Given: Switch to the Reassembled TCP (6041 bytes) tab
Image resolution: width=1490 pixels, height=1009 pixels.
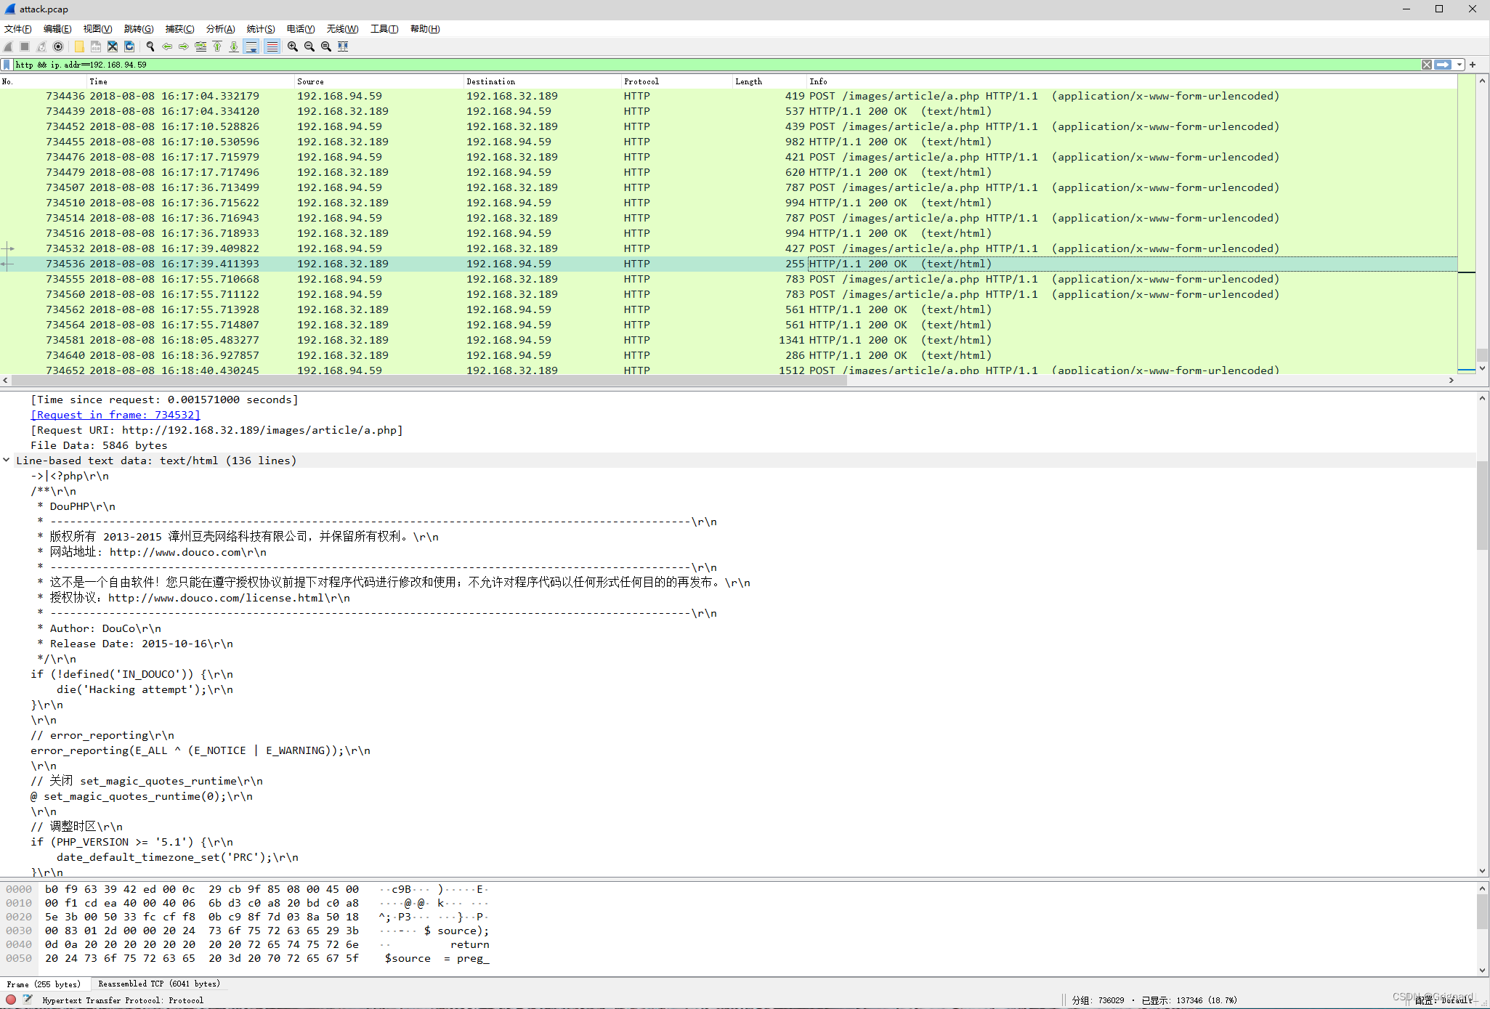Looking at the screenshot, I should [159, 984].
